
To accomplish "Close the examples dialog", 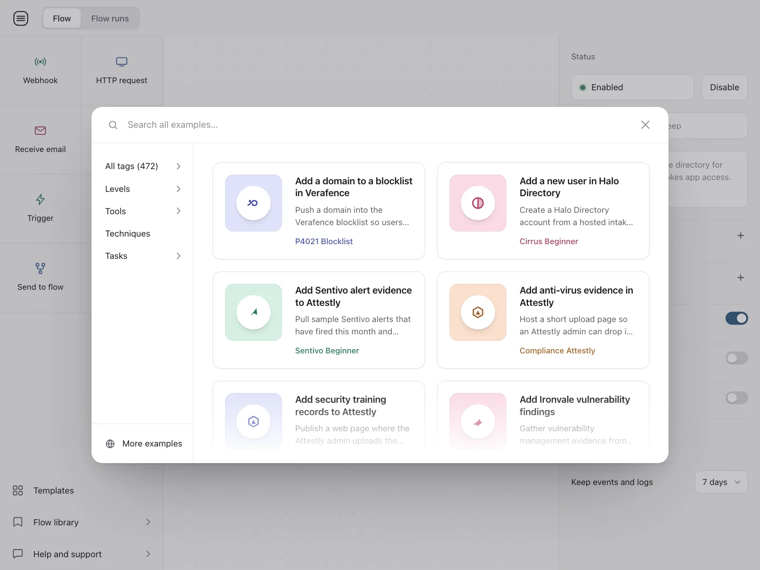I will tap(645, 125).
